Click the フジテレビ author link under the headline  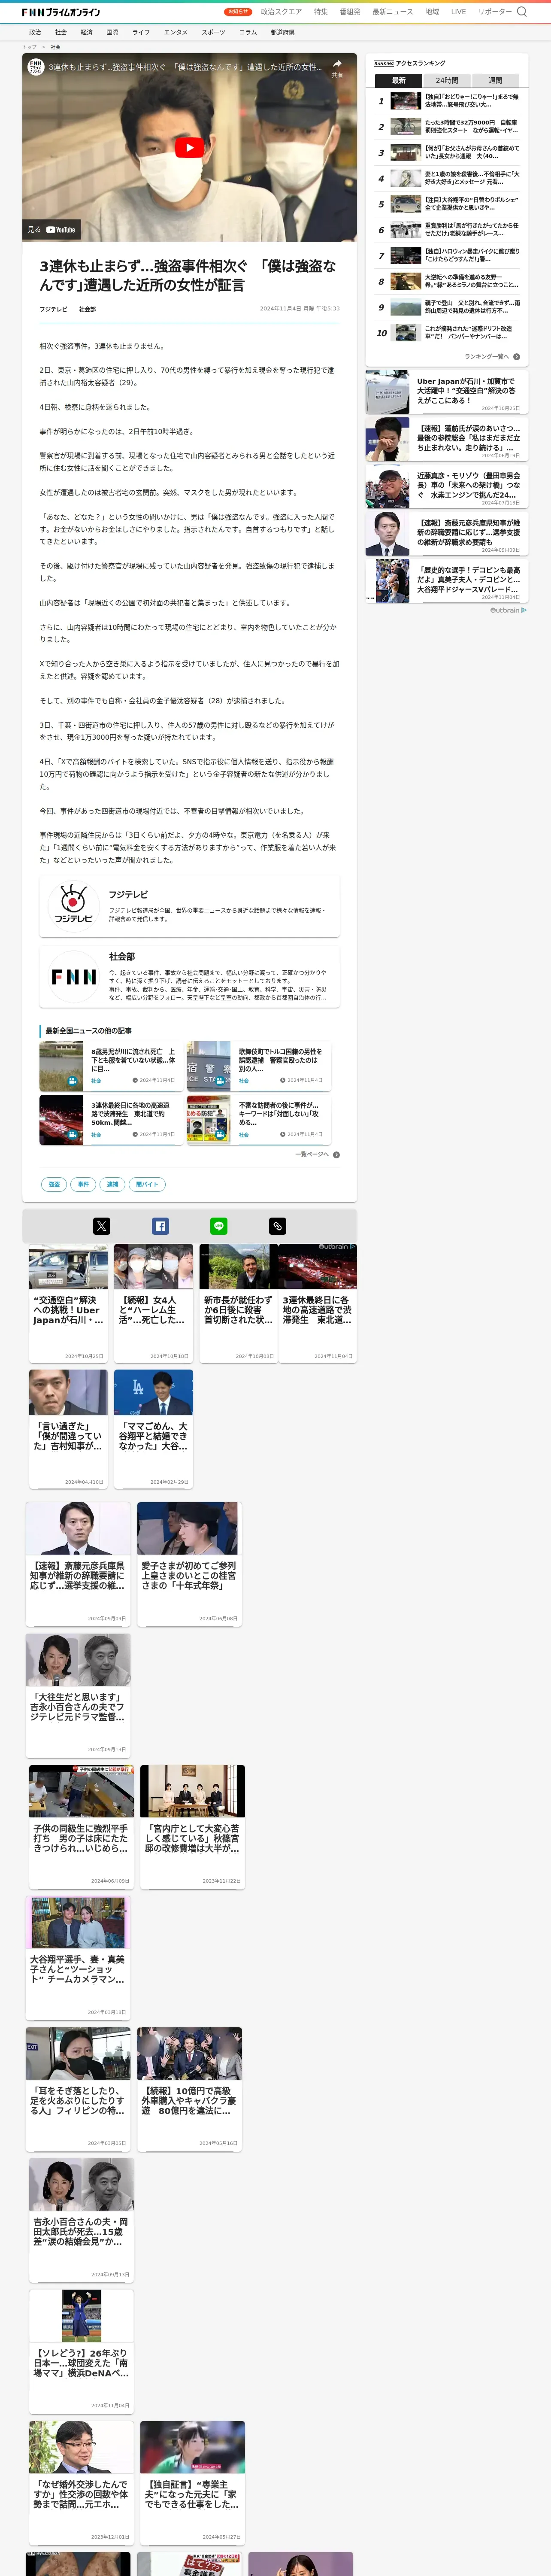[53, 309]
